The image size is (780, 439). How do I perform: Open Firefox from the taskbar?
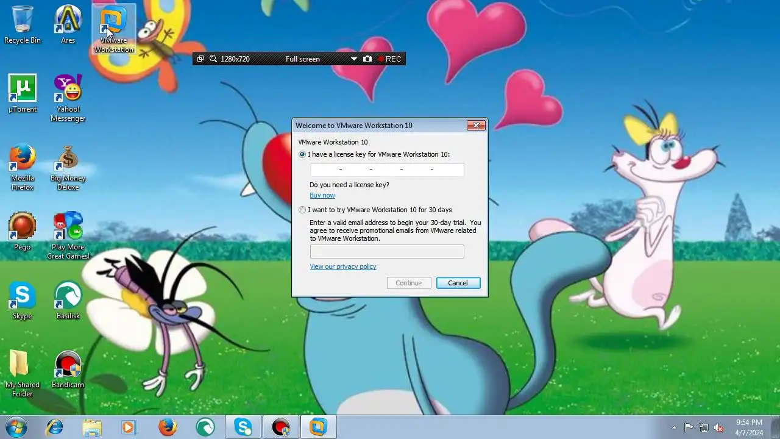168,427
